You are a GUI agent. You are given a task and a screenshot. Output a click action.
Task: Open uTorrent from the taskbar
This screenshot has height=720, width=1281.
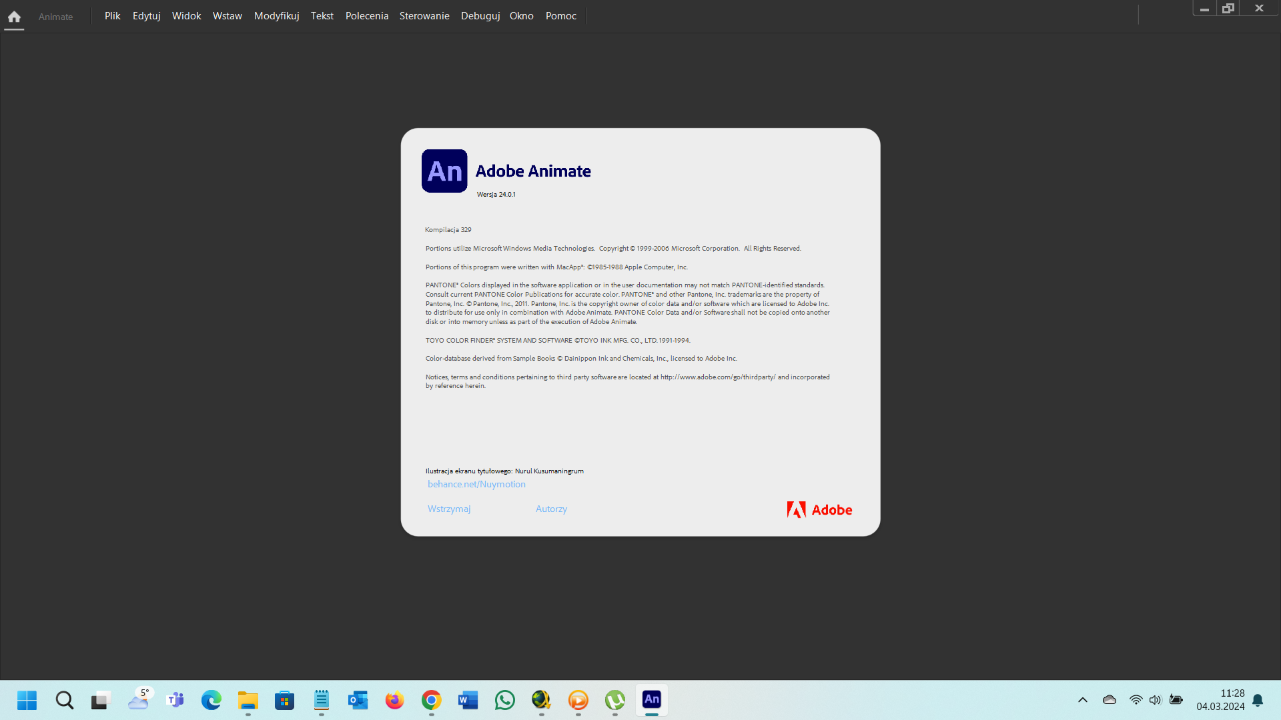pyautogui.click(x=615, y=700)
